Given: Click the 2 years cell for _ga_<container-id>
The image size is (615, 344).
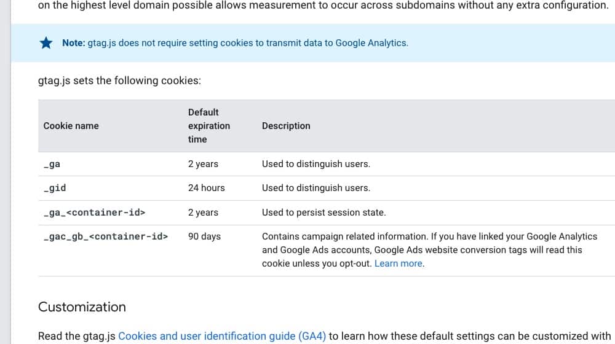Looking at the screenshot, I should coord(203,213).
